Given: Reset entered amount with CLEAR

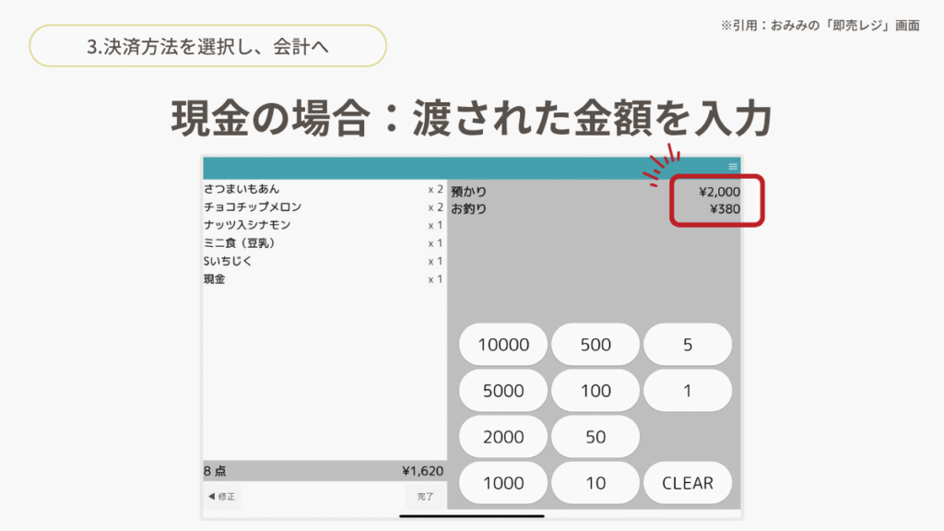Looking at the screenshot, I should click(688, 483).
